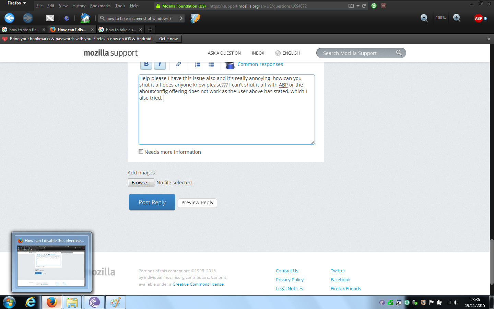Click the green circular toolbar icon
The image size is (494, 309).
374,5
